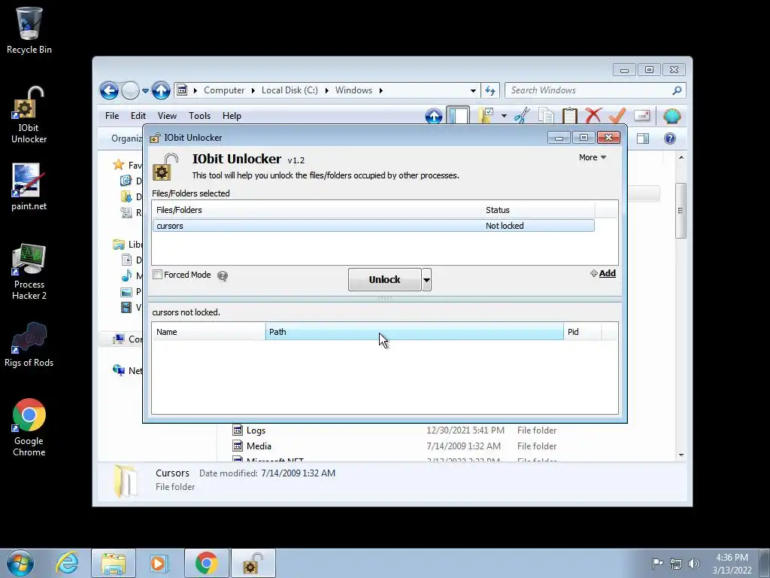Screen dimensions: 770x578
Task: Click the Chrome taskbar button
Action: 206,563
